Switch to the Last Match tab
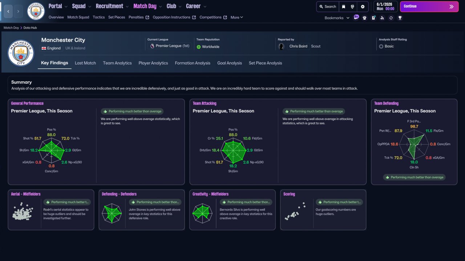 click(x=85, y=63)
